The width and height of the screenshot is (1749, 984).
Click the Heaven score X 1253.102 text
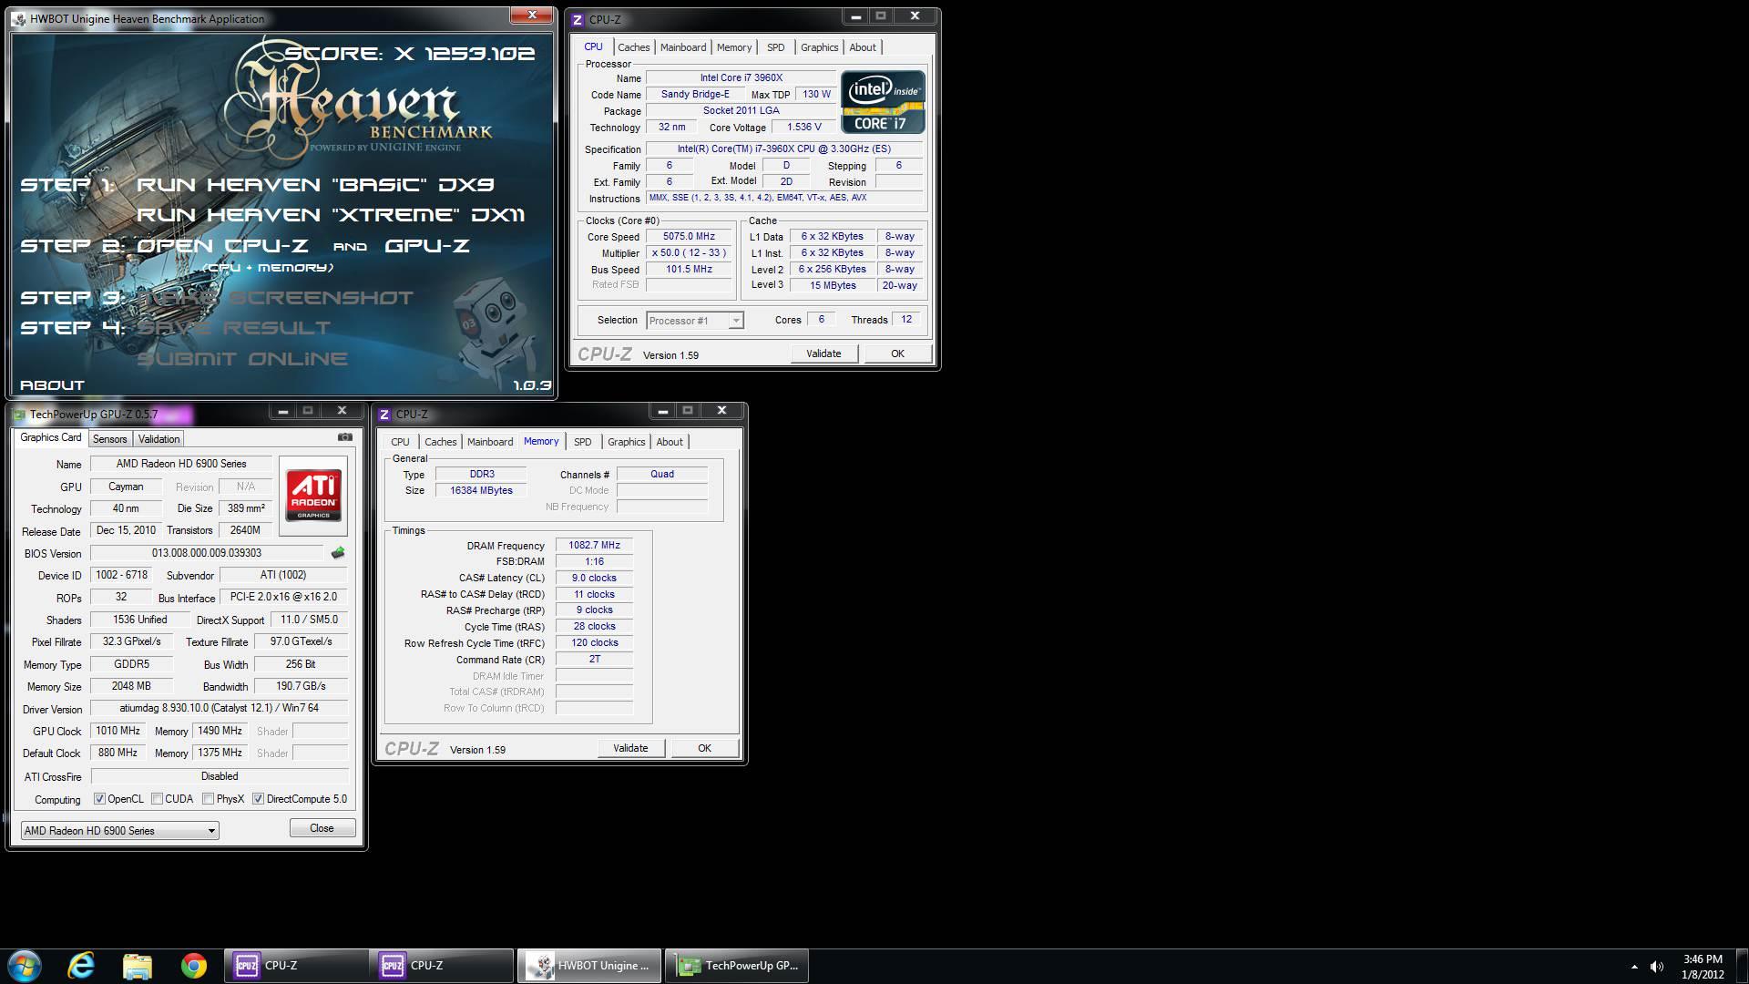point(410,54)
